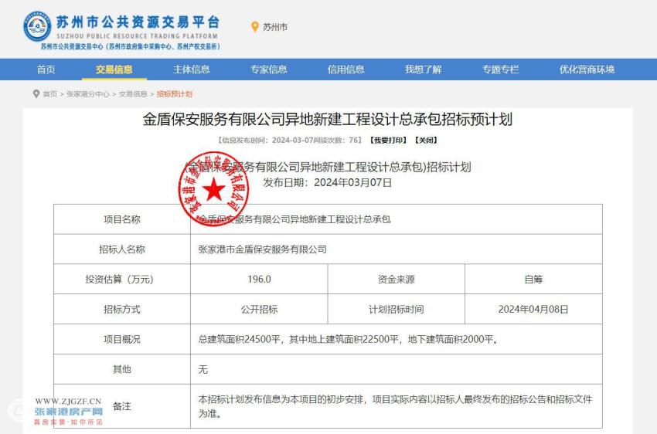
Task: Click the 张家港市金盾保安服务有限公司 table cell
Action: coord(263,249)
